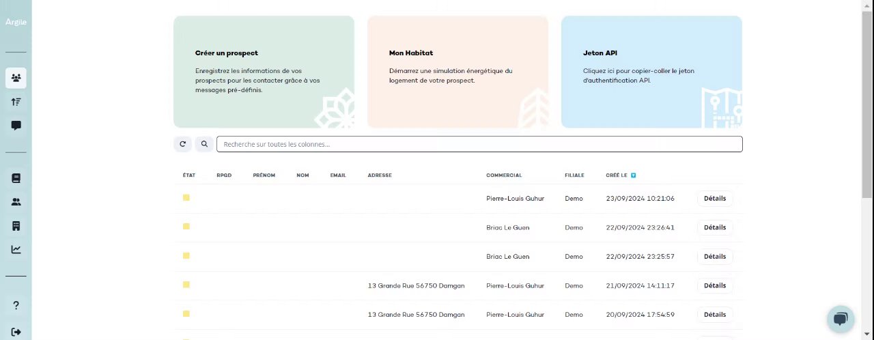Image resolution: width=874 pixels, height=340 pixels.
Task: Open the book icon in sidebar
Action: pos(16,178)
